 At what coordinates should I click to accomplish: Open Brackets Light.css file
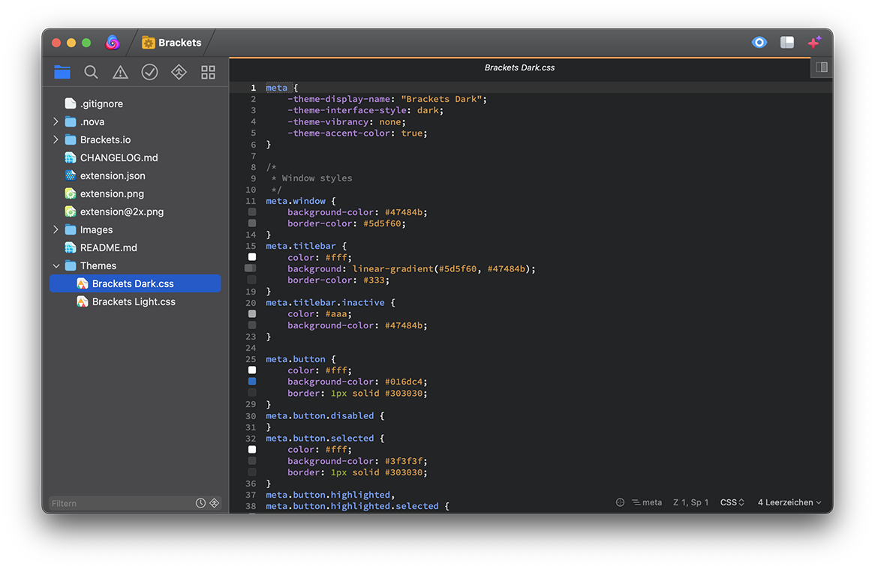(x=135, y=301)
